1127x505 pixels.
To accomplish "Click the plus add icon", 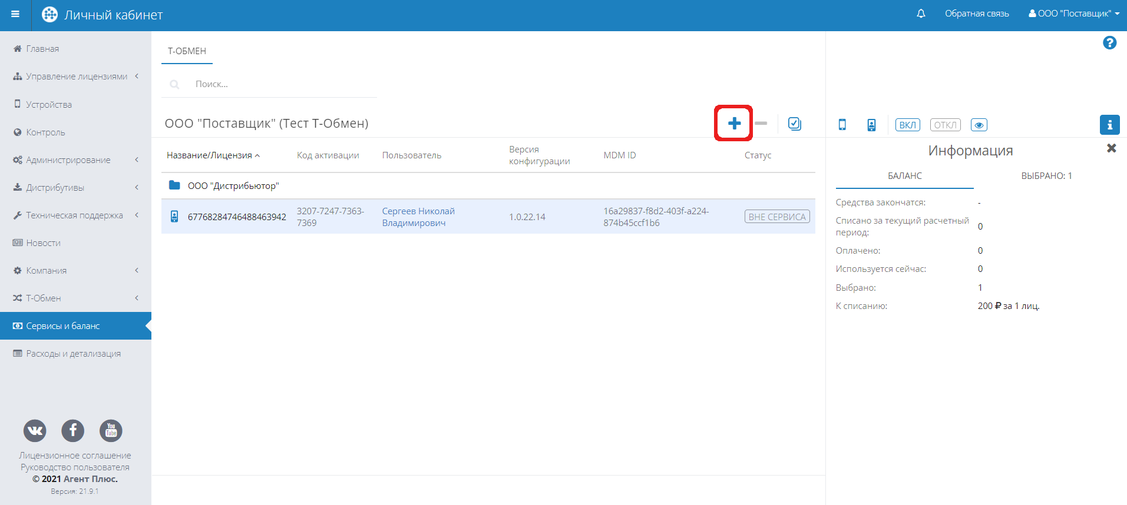I will pyautogui.click(x=734, y=124).
